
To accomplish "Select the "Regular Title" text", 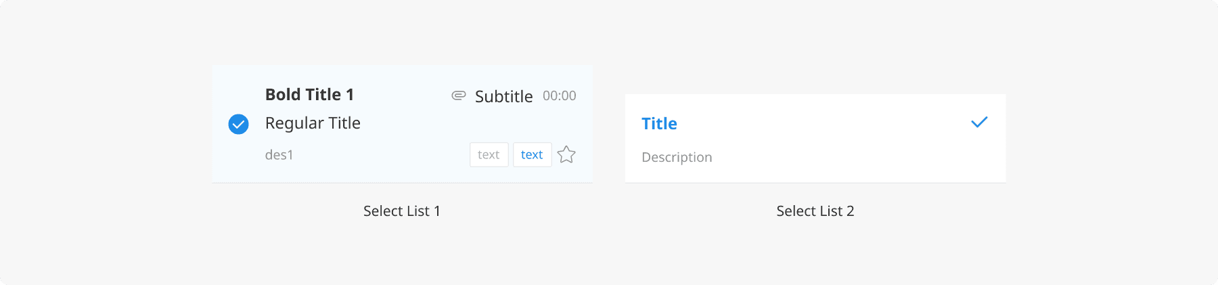I will (313, 123).
